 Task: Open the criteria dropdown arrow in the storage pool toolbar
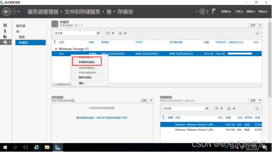113,33
